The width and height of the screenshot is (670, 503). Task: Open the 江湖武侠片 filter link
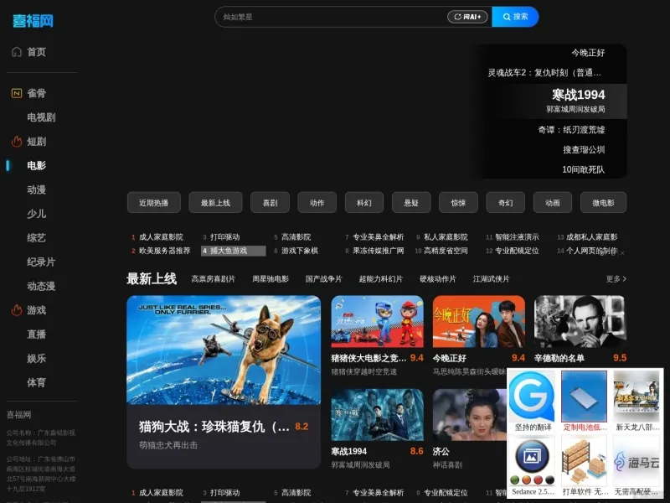click(491, 279)
